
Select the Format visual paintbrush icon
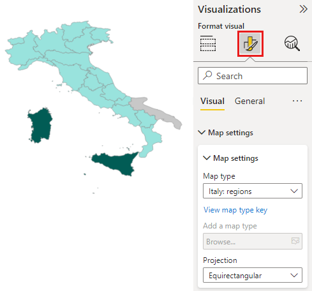click(250, 43)
